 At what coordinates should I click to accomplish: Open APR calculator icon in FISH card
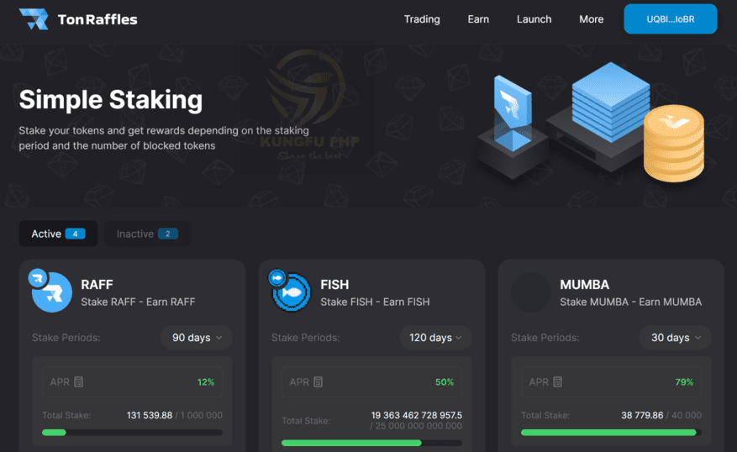tap(318, 382)
